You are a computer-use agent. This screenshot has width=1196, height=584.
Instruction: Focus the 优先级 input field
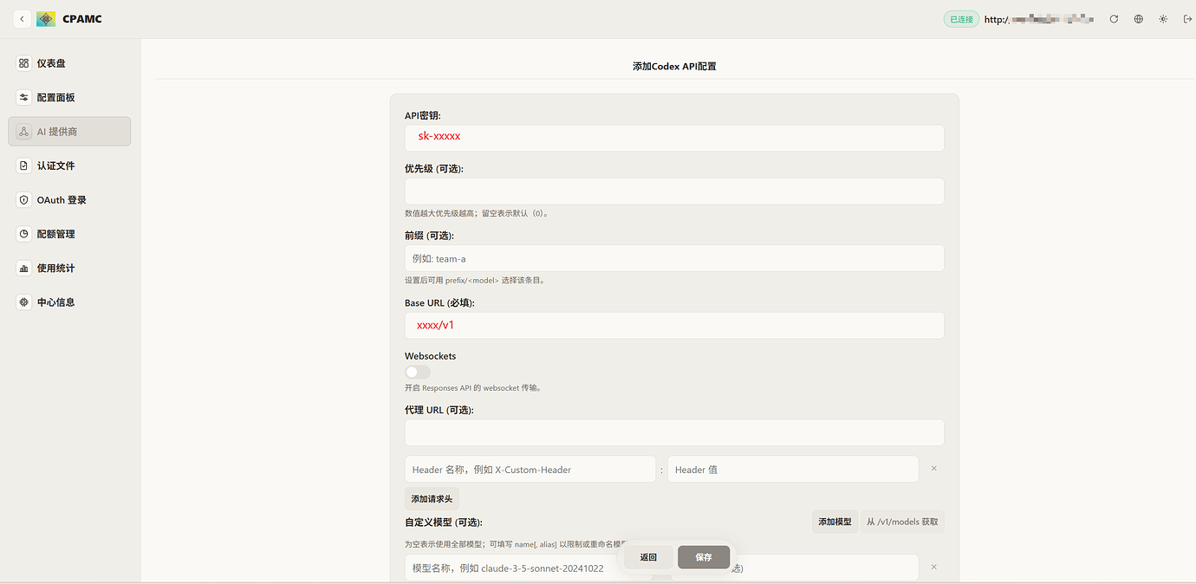tap(674, 191)
